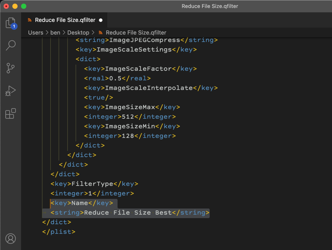Click the ImageScaleFactor key line

(x=140, y=68)
